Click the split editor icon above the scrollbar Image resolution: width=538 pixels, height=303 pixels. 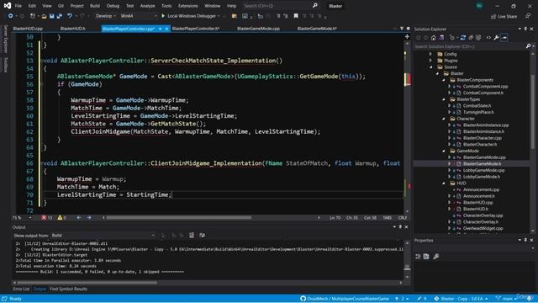407,36
